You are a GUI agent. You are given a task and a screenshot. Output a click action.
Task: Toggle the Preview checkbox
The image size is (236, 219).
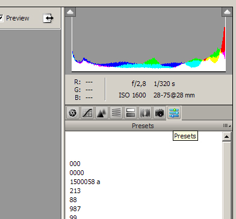click(x=1, y=18)
